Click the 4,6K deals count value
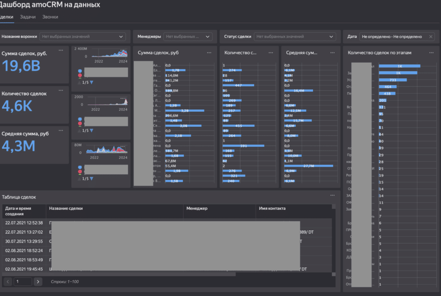The width and height of the screenshot is (441, 296). click(17, 106)
